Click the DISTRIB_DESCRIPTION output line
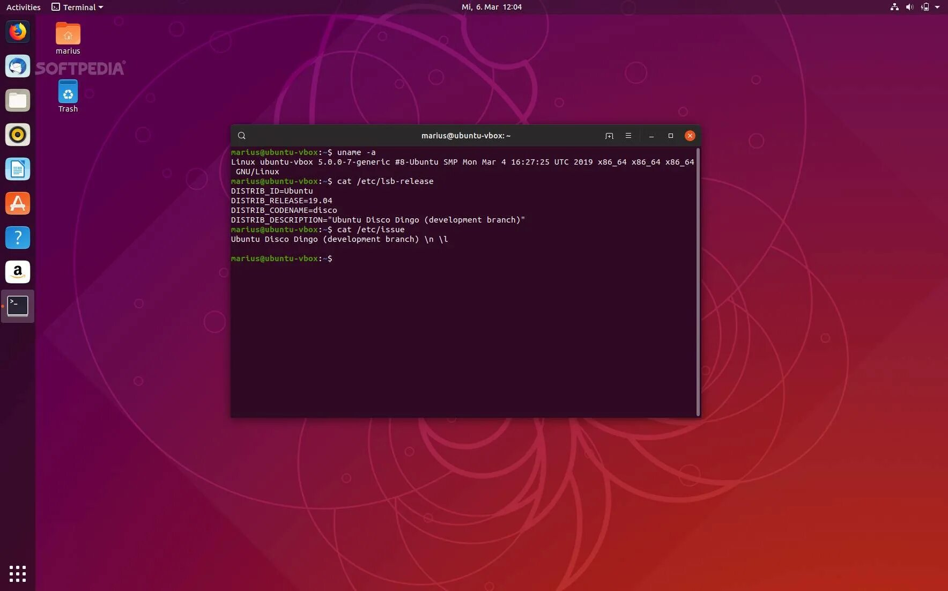Viewport: 948px width, 591px height. tap(378, 220)
